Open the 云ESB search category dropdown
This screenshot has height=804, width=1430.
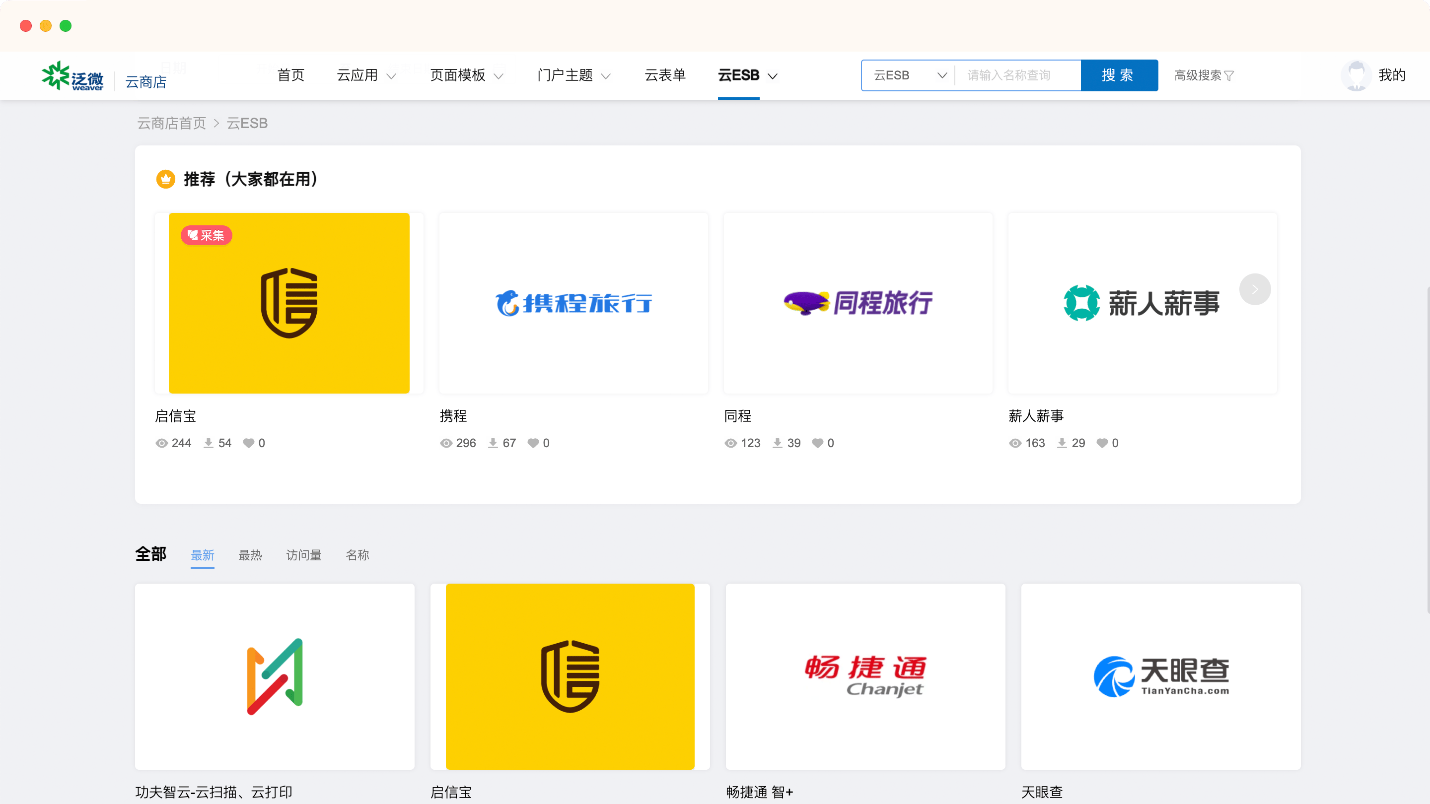tap(908, 75)
